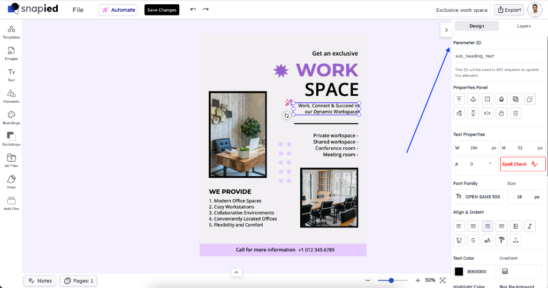Viewport: 548px width, 288px height.
Task: Switch to the Layers tab
Action: point(523,26)
